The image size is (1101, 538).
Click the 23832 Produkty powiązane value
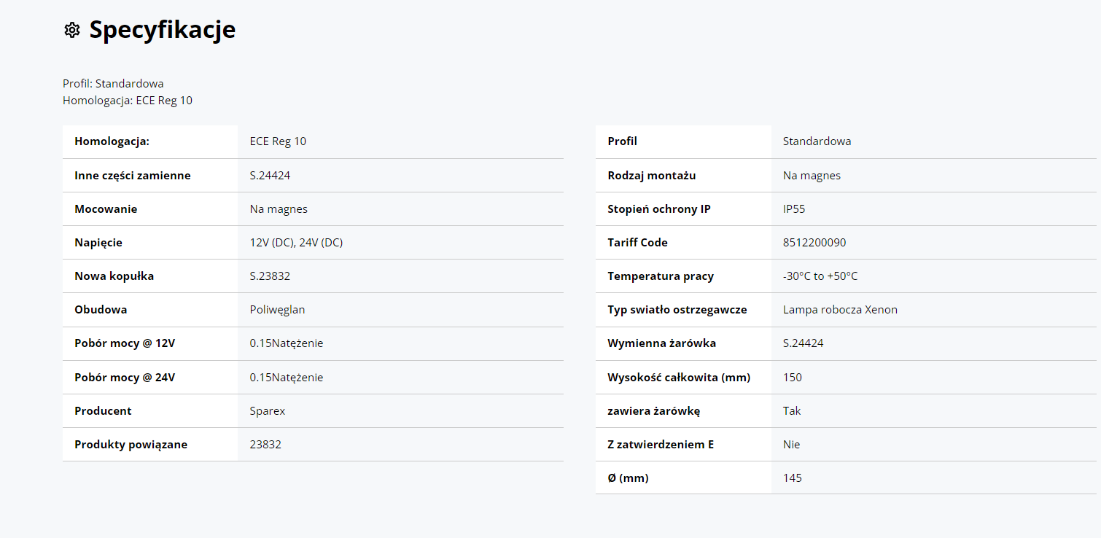pos(265,444)
